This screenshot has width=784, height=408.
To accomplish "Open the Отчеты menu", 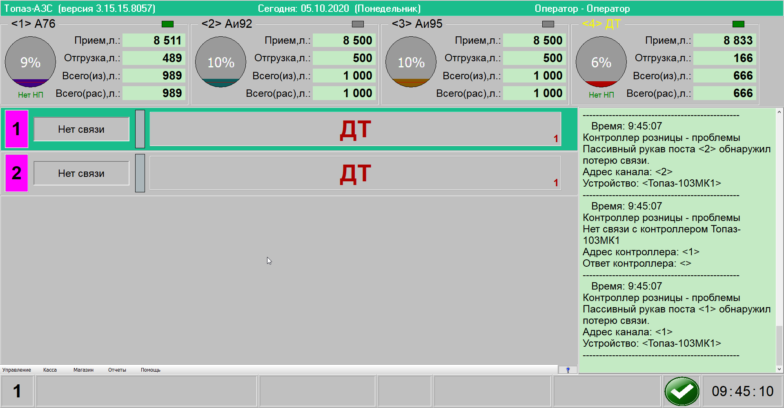I will point(117,370).
